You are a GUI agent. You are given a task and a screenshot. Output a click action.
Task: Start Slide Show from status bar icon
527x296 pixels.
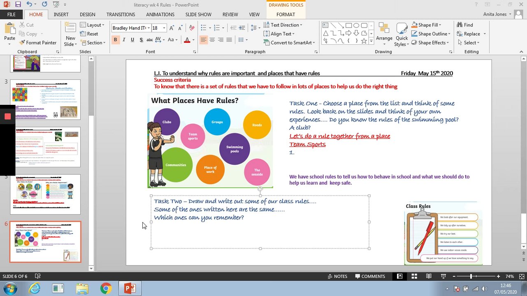tap(443, 276)
